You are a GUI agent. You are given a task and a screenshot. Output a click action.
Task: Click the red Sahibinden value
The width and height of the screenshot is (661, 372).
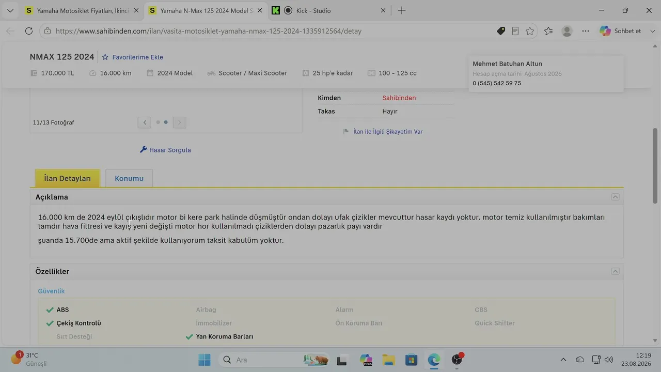click(x=399, y=98)
